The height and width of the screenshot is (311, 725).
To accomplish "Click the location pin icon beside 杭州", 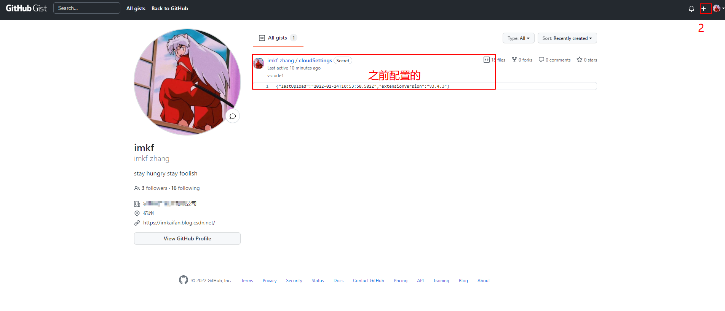I will pyautogui.click(x=137, y=213).
